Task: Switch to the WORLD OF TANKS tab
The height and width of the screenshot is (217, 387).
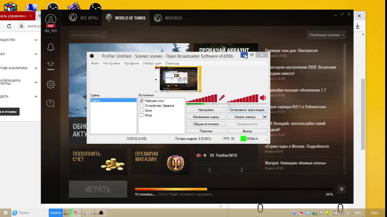Action: [x=125, y=18]
